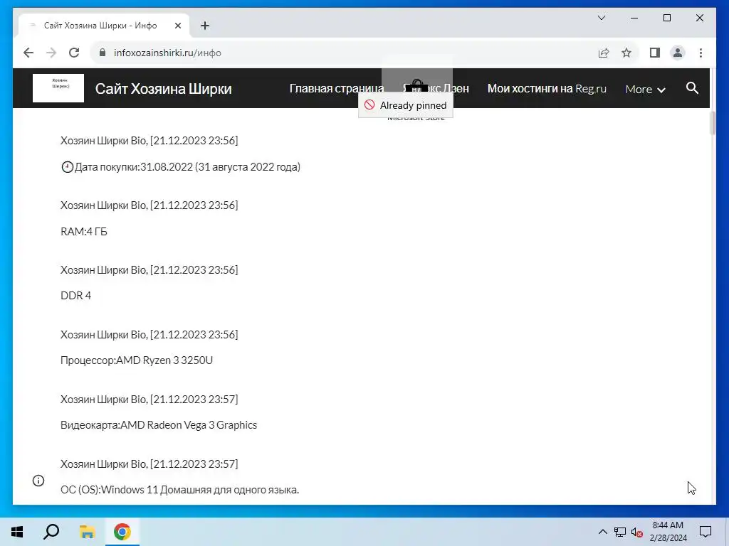Click the text ОС (OS):Windows 11 Домашняя
The height and width of the screenshot is (546, 729).
click(136, 490)
